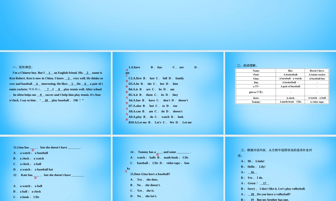Open the blank title slide thumbnail
Viewport: 336px width, 201px height.
[x=168, y=25]
